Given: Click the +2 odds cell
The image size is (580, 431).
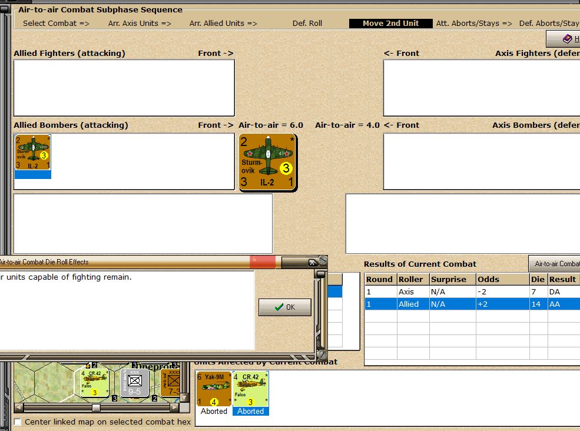Looking at the screenshot, I should click(502, 304).
